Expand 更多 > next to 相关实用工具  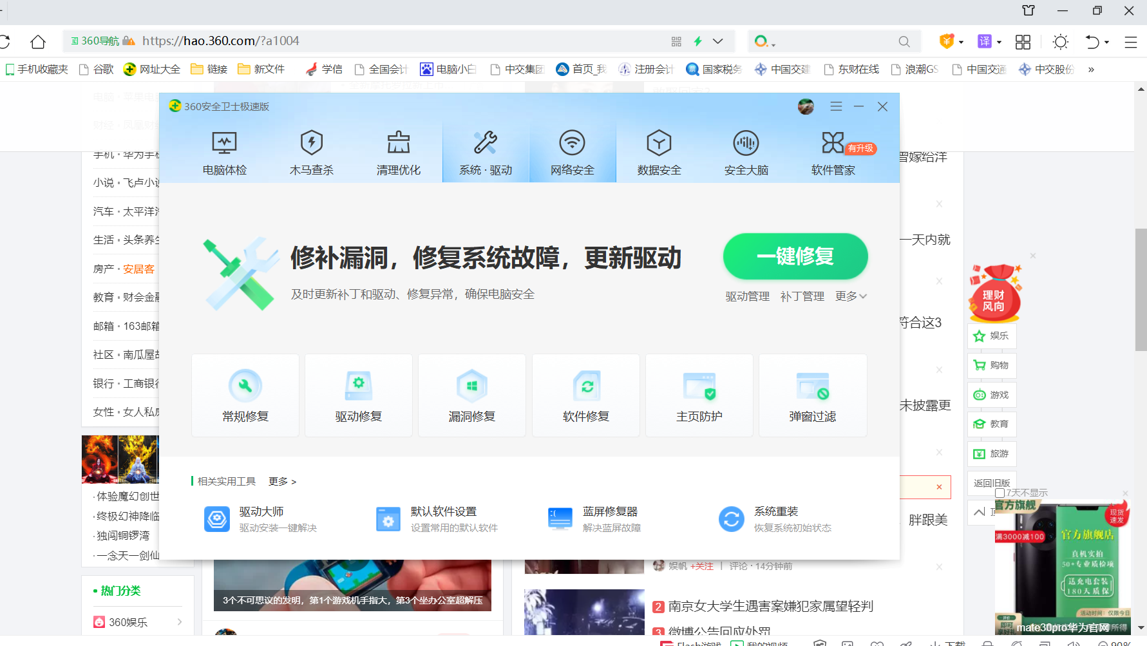point(282,481)
